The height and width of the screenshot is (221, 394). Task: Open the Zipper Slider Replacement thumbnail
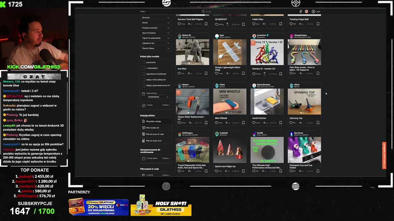(192, 101)
